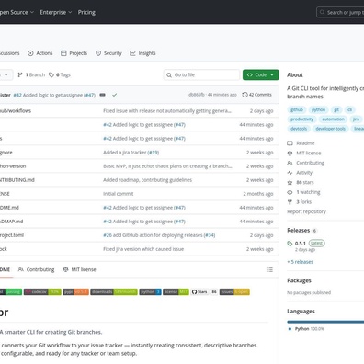Open the Actions play-circle icon
The width and height of the screenshot is (364, 364).
pyautogui.click(x=30, y=53)
